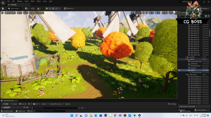Screen dimensions: 211x118
Task: Start Play in Editor with green play button
Action: click(47, 9)
